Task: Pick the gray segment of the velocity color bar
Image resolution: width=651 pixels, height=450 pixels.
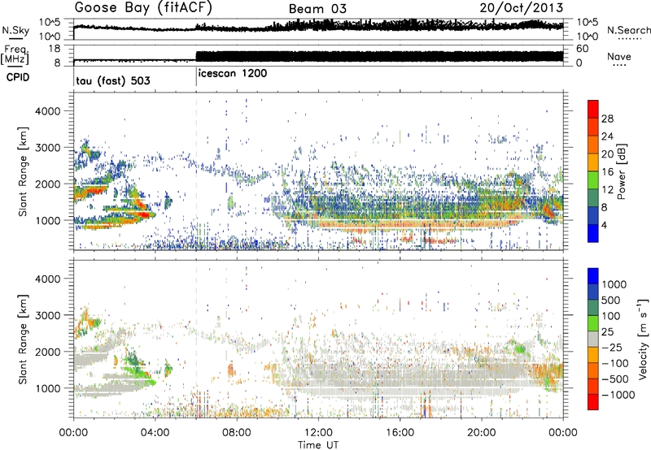Action: coord(593,339)
